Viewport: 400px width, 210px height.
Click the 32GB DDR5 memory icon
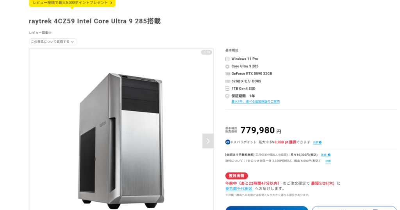coord(228,81)
